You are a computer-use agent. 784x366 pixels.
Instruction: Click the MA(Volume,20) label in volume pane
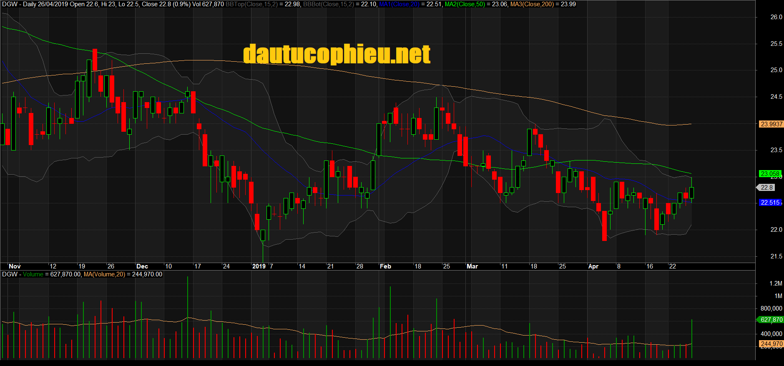[x=104, y=274]
